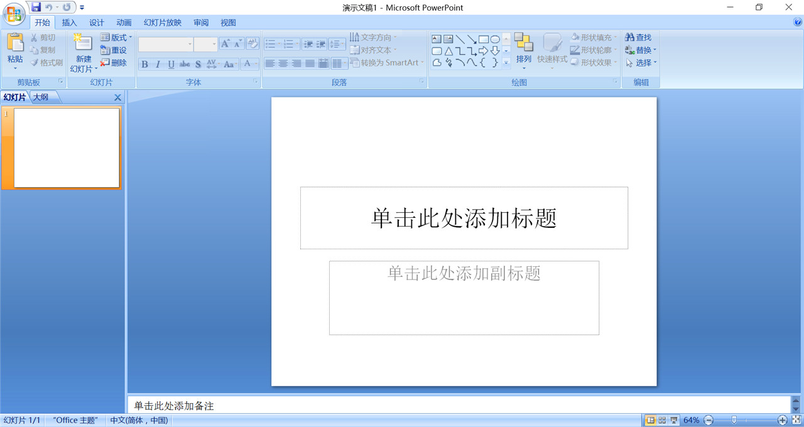Center align text

click(x=283, y=63)
